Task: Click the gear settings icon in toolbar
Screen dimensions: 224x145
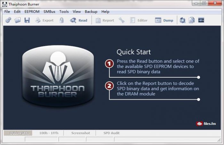Action: [8, 20]
